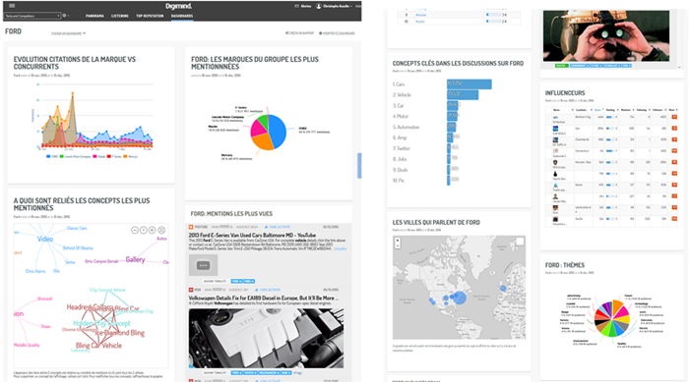Click the Volkswagen engine article thumbnail
689x382 pixels.
267,338
